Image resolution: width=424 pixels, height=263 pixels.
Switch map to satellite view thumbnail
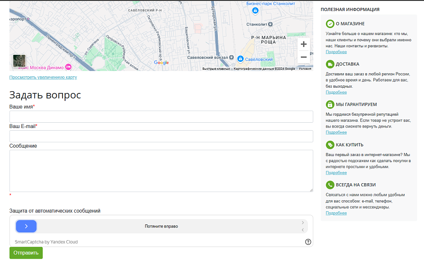point(19,61)
